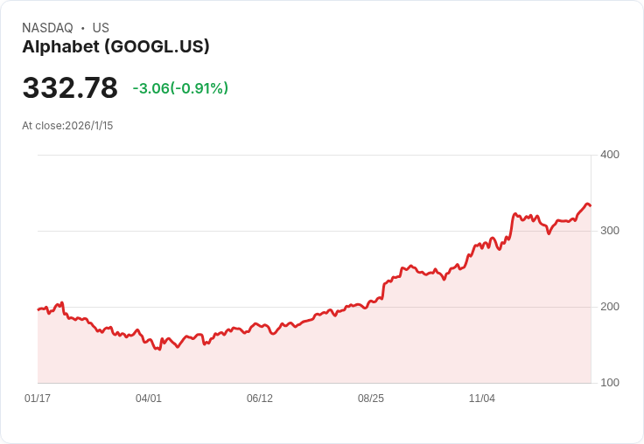This screenshot has height=444, width=644.
Task: Click the At close 2026/1/15 timestamp
Action: (x=67, y=126)
